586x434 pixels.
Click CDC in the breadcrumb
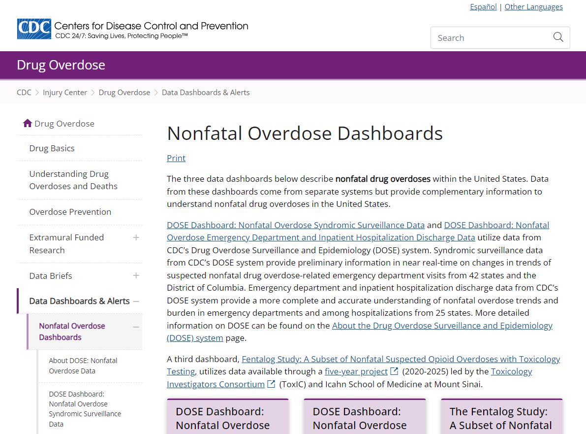point(24,93)
